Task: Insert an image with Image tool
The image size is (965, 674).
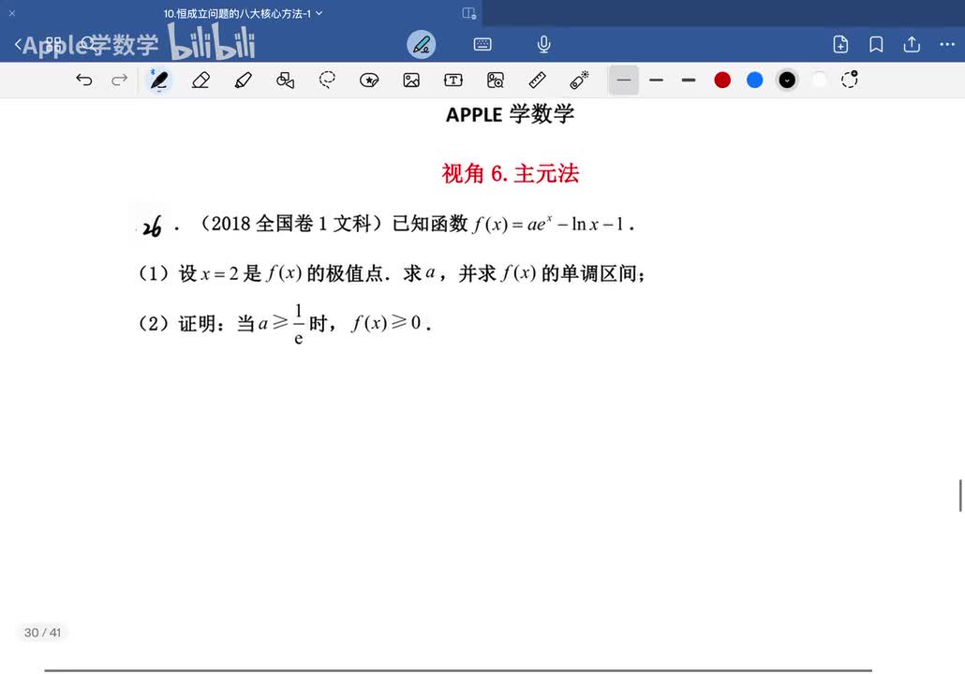Action: (x=411, y=80)
